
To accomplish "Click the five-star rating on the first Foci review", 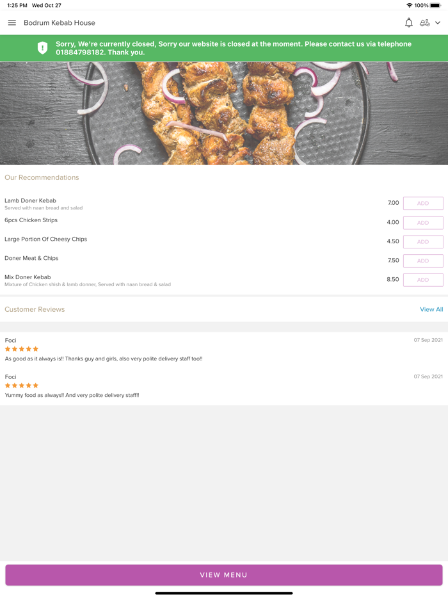I will [20, 348].
